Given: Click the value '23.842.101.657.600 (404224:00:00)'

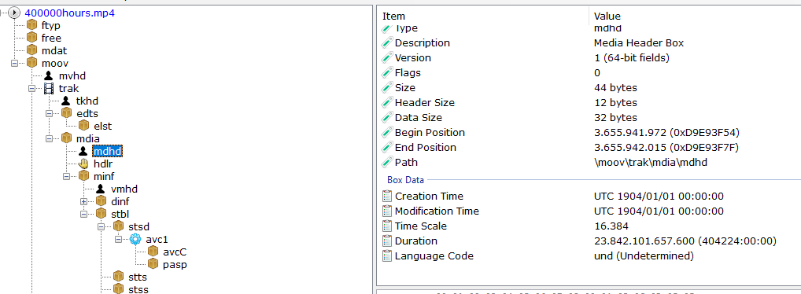Looking at the screenshot, I should (685, 241).
